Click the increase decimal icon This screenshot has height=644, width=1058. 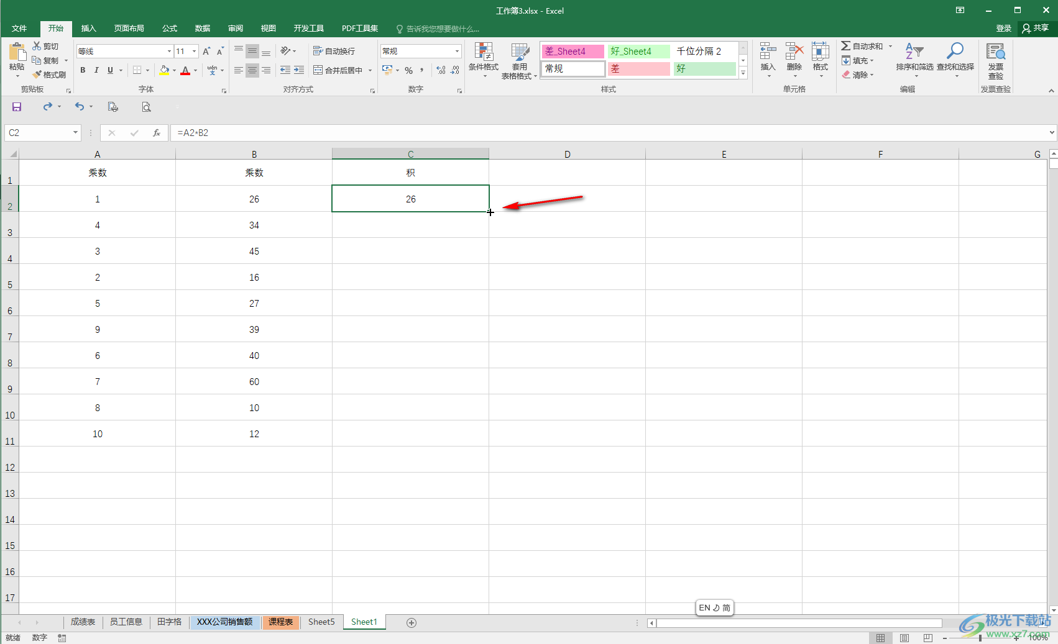(441, 70)
